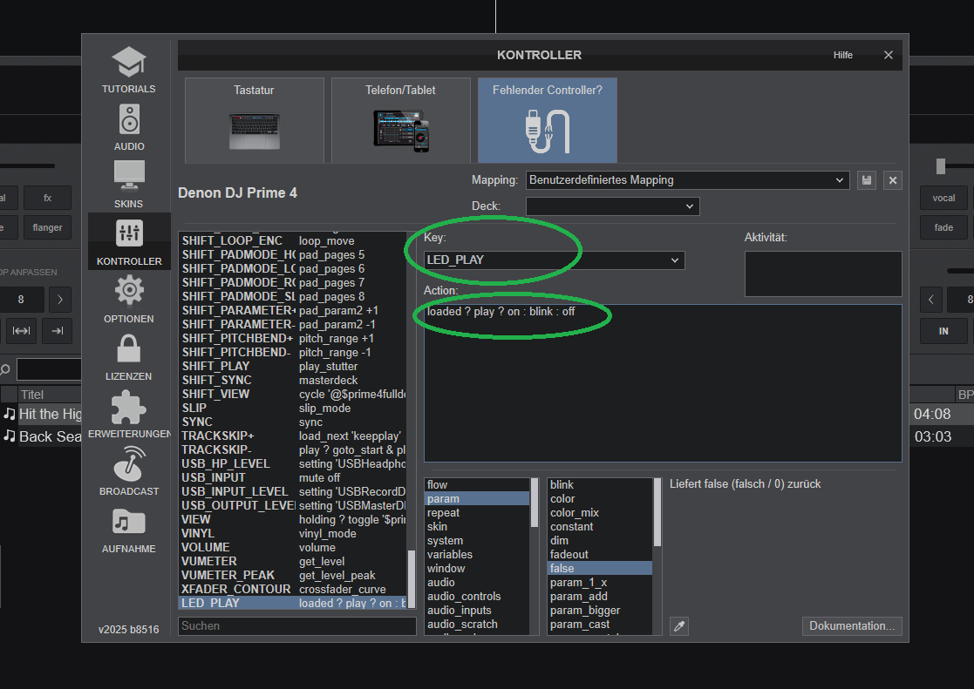Pick the color_mix action

coord(600,513)
